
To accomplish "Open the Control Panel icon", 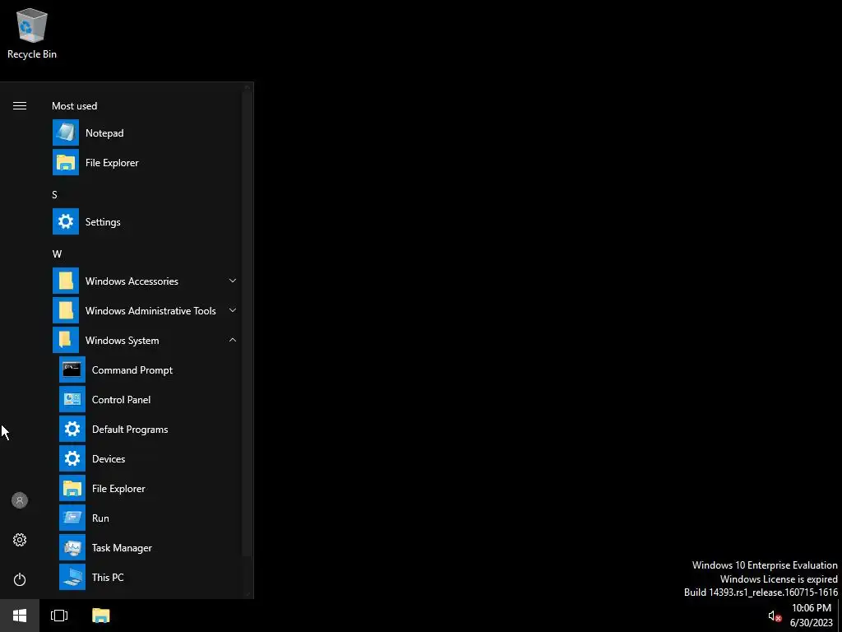I will pos(72,399).
